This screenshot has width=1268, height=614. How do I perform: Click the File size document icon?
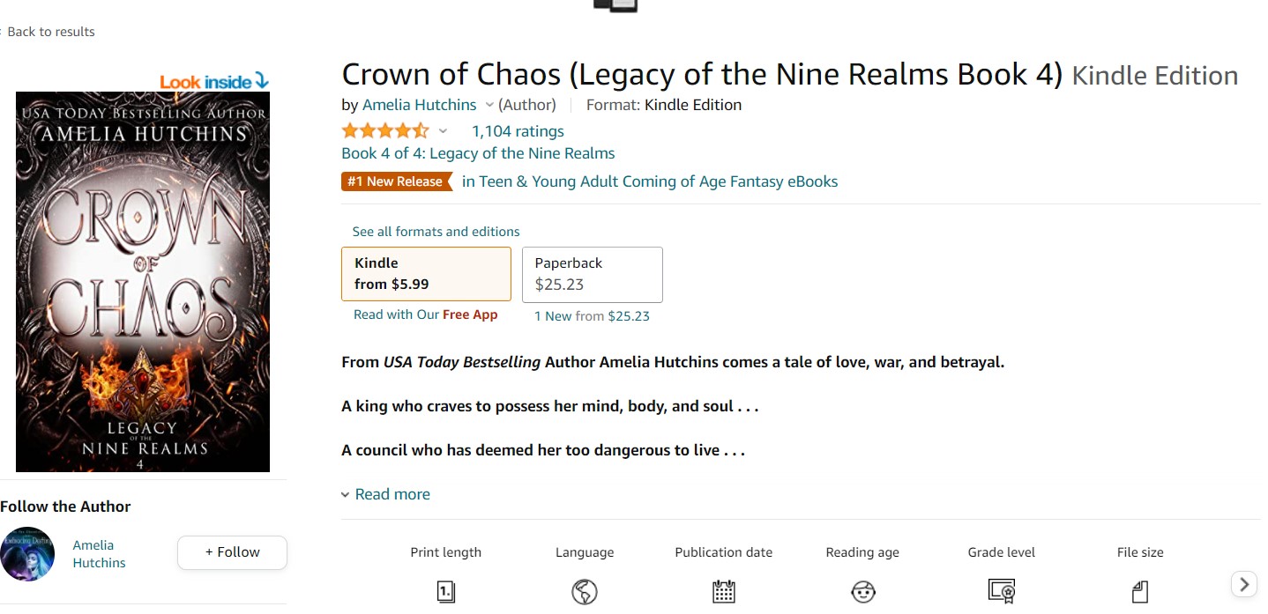tap(1140, 592)
